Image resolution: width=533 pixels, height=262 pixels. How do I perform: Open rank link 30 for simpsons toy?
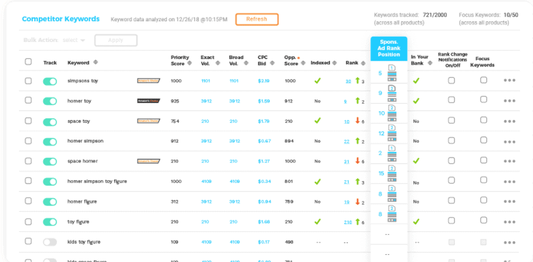pyautogui.click(x=348, y=81)
